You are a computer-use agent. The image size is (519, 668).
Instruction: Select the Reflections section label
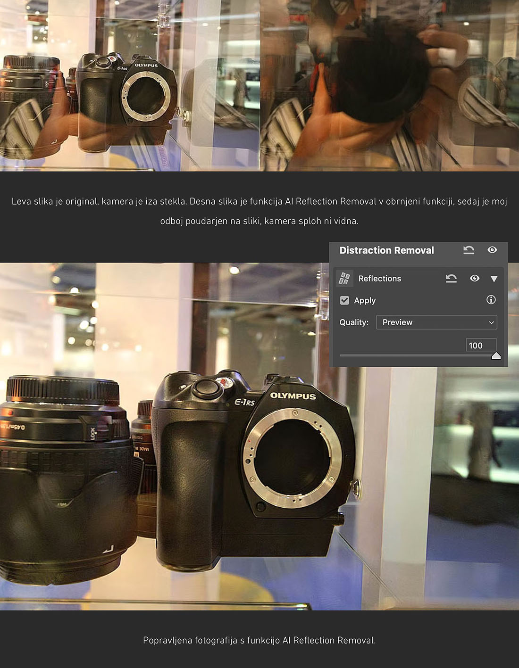pos(379,279)
